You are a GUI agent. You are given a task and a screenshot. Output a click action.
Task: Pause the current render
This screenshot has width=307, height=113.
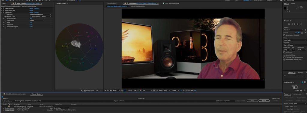(264, 101)
